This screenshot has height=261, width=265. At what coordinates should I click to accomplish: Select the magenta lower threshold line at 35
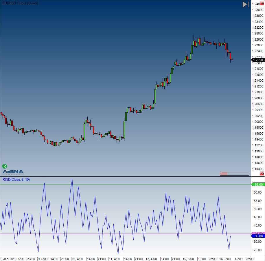click(116, 233)
